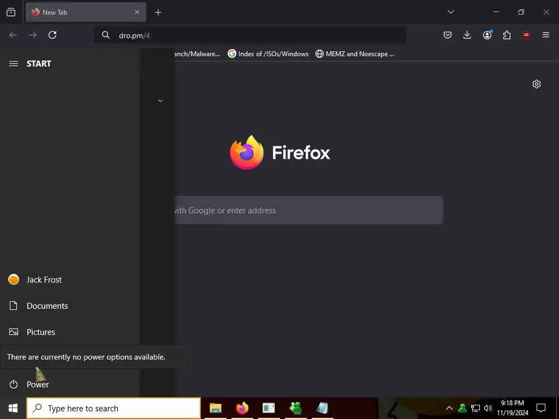Viewport: 559px width, 419px height.
Task: Click the Search with Google or enter address box
Action: click(x=308, y=210)
